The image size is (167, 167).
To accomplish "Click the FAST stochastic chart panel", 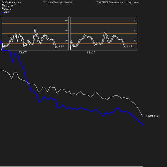I will [35, 33].
